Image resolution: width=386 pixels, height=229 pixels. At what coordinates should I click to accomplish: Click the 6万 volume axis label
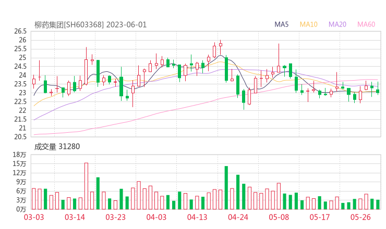[x=21, y=191]
